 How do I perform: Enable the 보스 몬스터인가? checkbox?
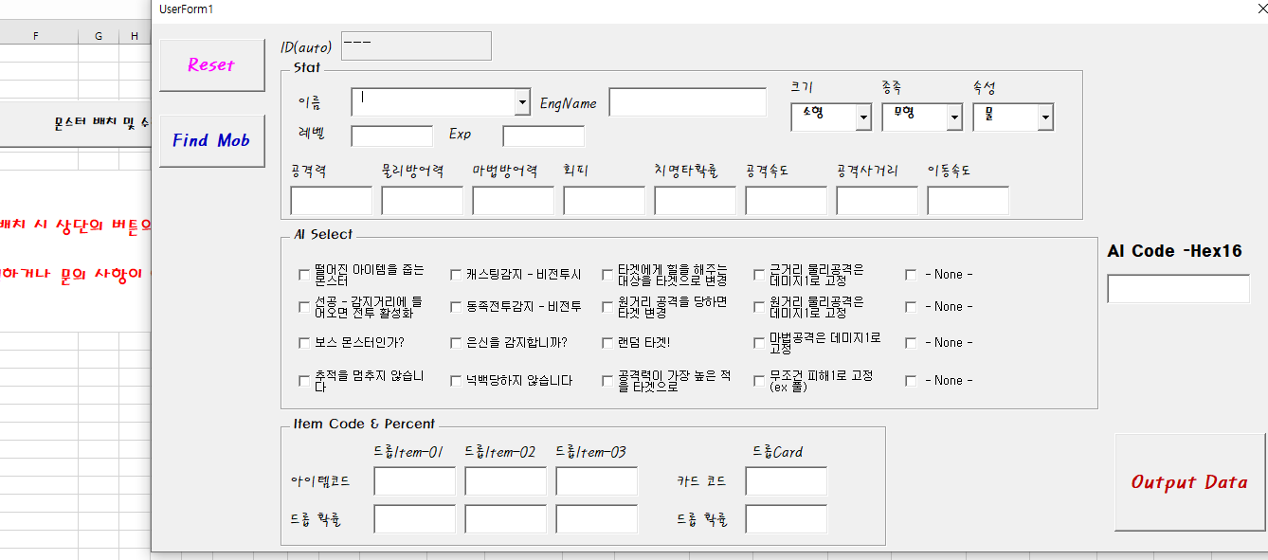[304, 343]
